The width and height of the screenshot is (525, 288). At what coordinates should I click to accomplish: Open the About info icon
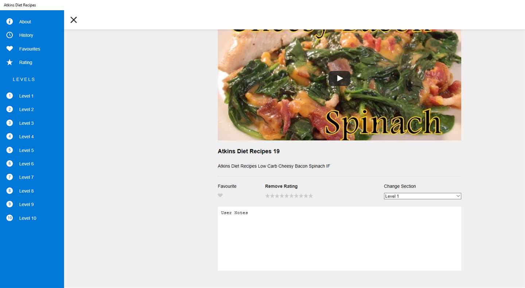[10, 21]
